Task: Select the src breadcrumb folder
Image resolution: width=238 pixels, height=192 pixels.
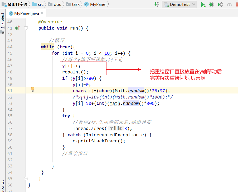Action: coord(38,4)
